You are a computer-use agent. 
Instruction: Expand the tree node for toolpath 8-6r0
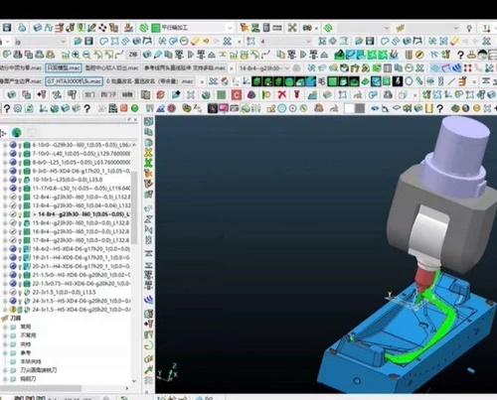(x=5, y=163)
